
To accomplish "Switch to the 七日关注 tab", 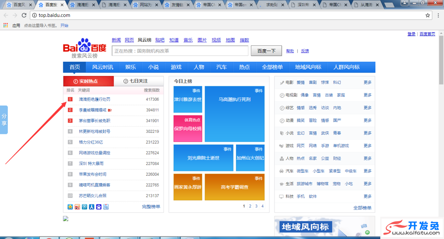I will [138, 81].
